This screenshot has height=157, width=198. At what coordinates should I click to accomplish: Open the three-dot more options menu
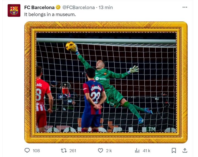185,7
